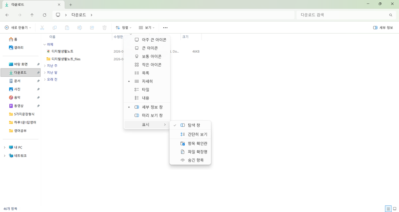Expand 내 PC tree node
The image size is (399, 212).
coord(5,147)
